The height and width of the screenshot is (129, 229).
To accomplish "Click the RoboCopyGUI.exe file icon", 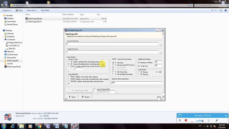I will (x=26, y=19).
